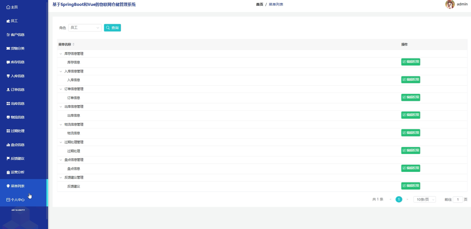This screenshot has height=229, width=471.
Task: Select 菜单列表 menu item
Action: [x=24, y=186]
